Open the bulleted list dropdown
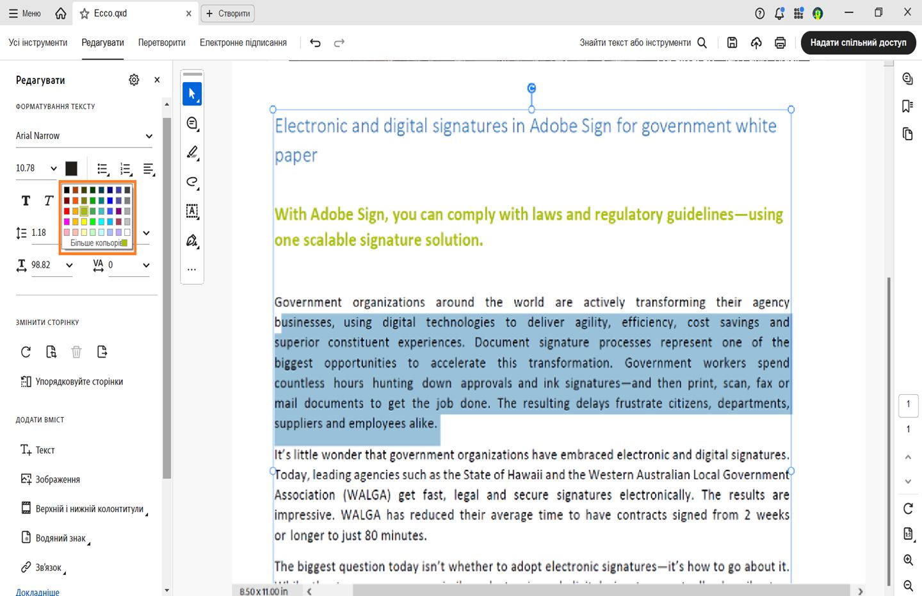Screen dimensions: 922x596 point(102,169)
